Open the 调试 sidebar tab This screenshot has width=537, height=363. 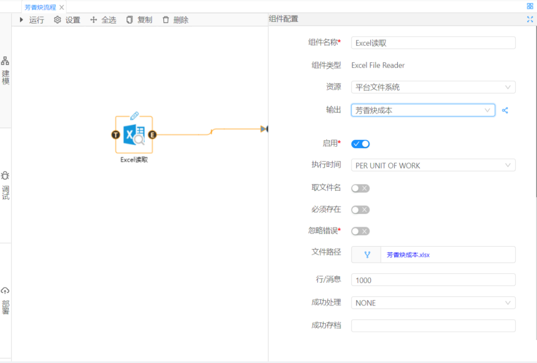[x=5, y=185]
